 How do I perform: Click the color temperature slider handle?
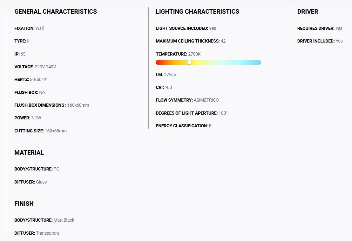click(x=189, y=62)
